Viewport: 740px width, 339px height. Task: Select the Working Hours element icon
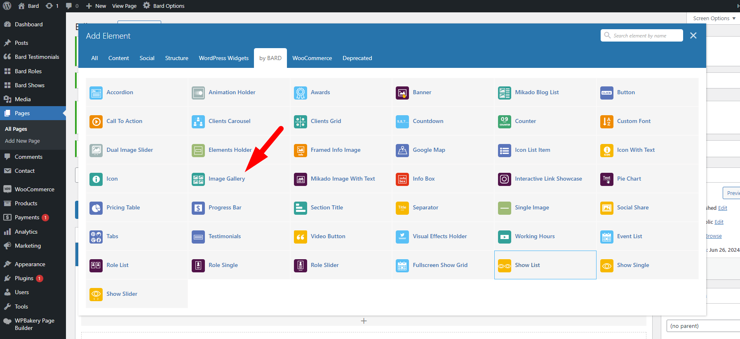(x=505, y=237)
